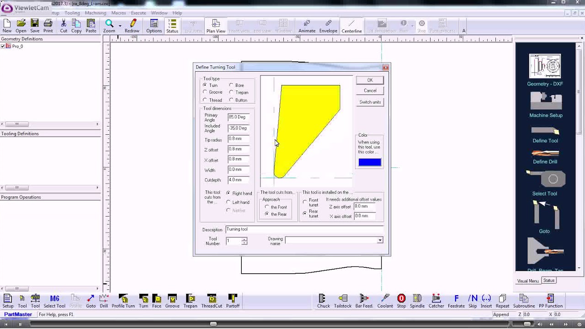Screen dimensions: 585x329
Task: Select the Groove tool type radio
Action: click(x=205, y=92)
